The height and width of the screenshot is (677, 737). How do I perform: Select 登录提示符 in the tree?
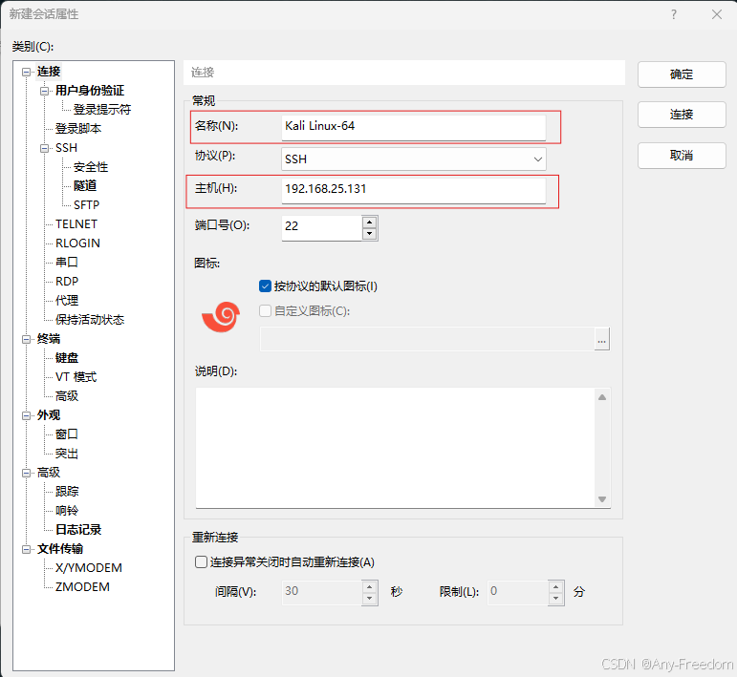tap(102, 110)
